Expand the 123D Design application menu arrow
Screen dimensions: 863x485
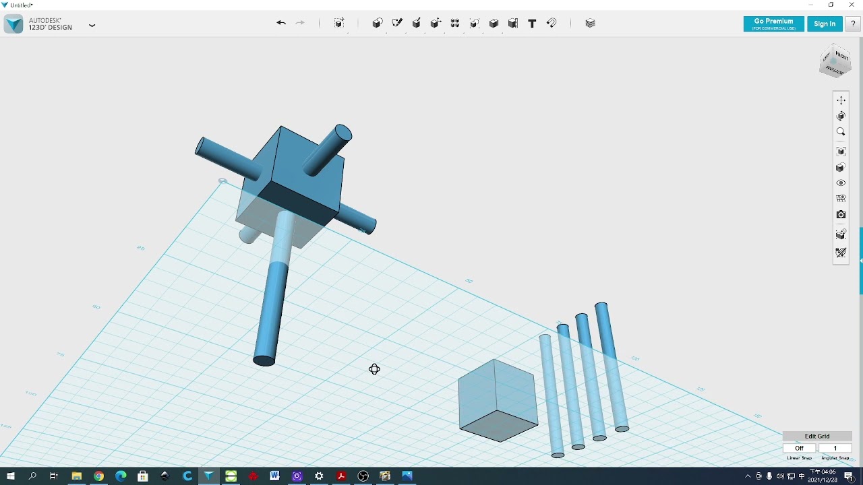pos(92,26)
